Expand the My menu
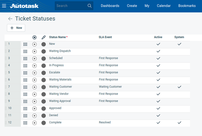 point(147,6)
